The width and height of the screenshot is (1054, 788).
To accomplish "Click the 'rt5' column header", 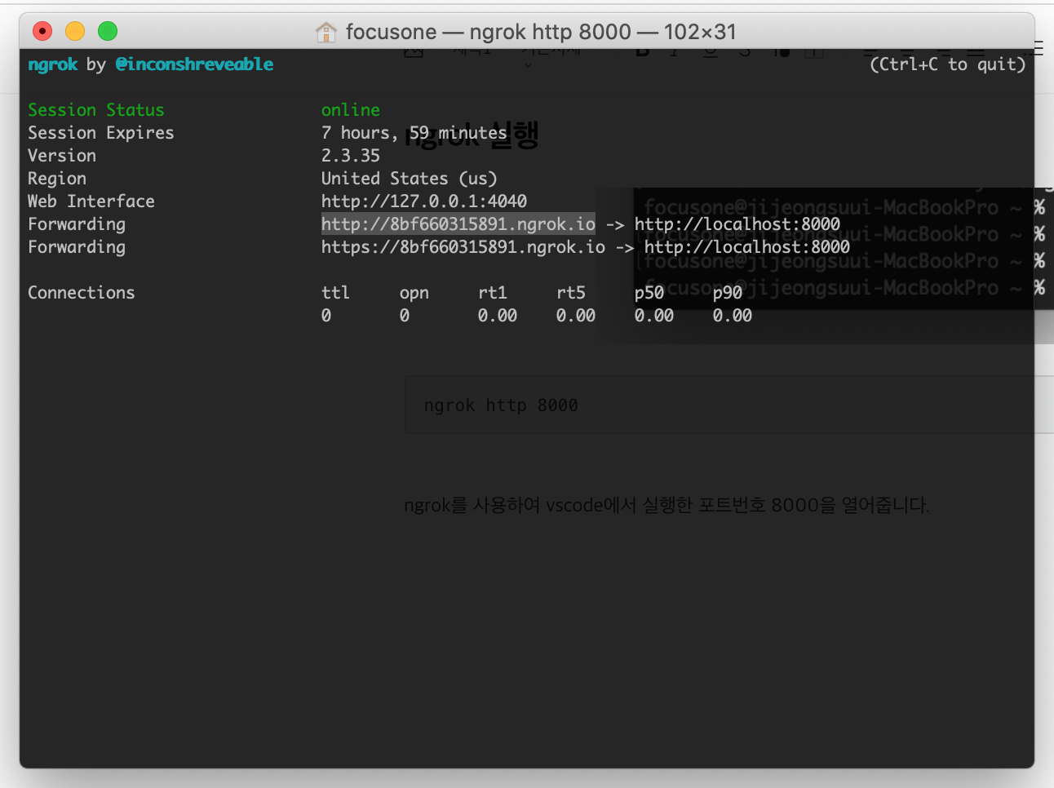I will (x=571, y=293).
